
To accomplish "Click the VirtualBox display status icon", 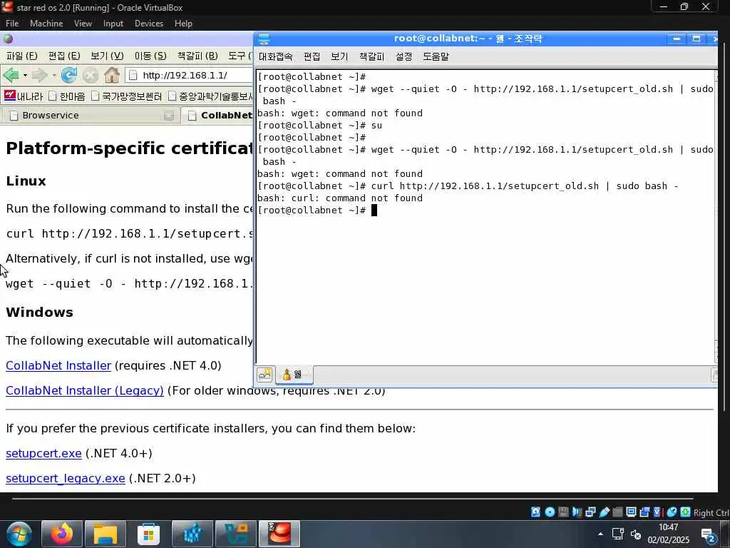I will [632, 512].
